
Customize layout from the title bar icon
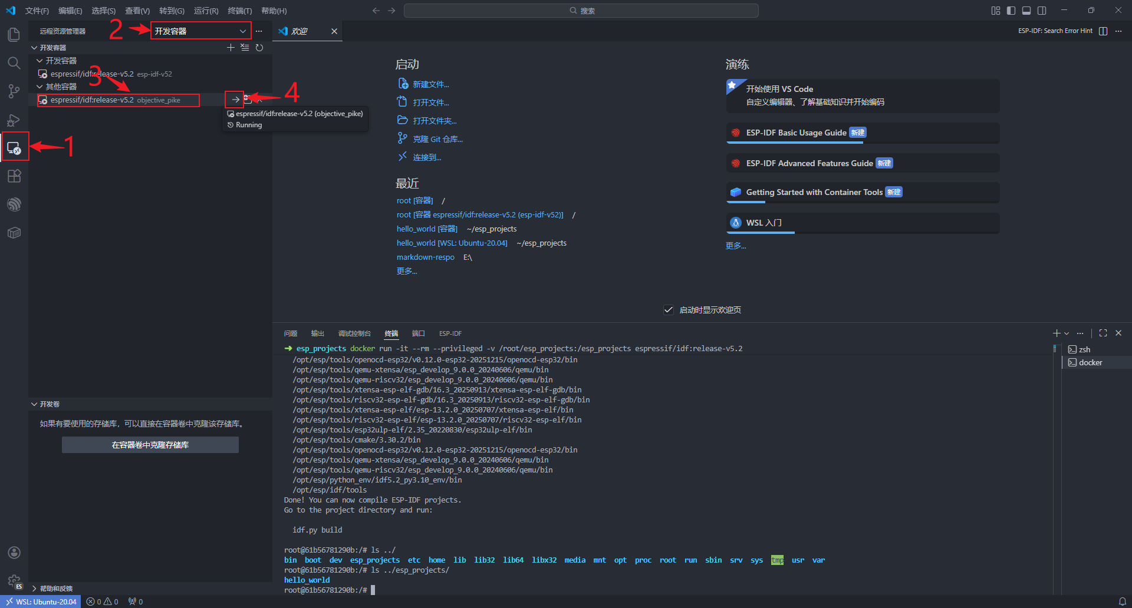tap(996, 11)
